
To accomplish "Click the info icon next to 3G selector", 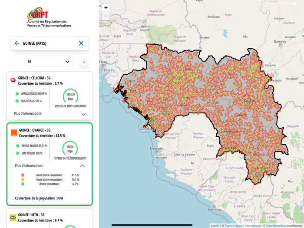I will click(x=84, y=62).
